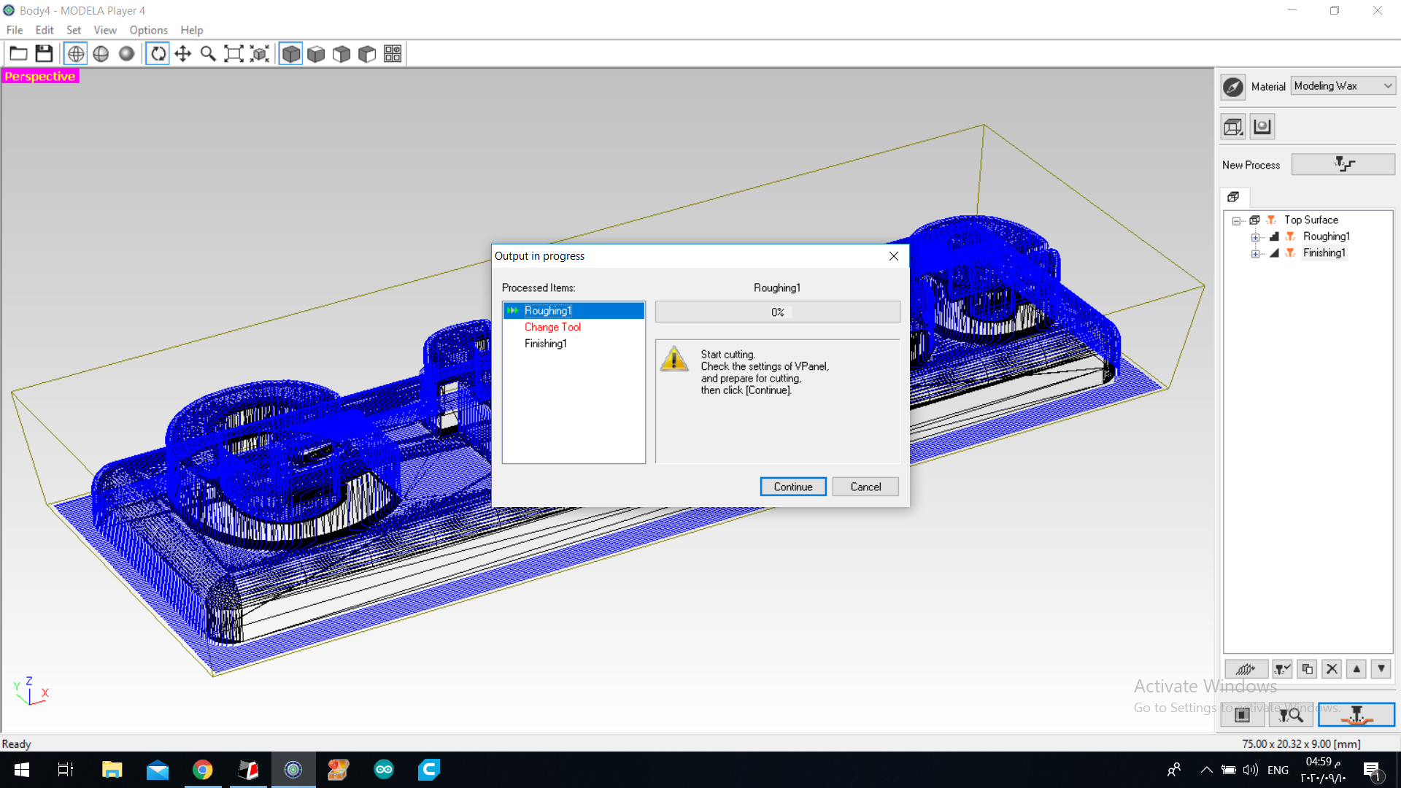Expand the Roughing1 tree node
The width and height of the screenshot is (1401, 788).
1255,237
